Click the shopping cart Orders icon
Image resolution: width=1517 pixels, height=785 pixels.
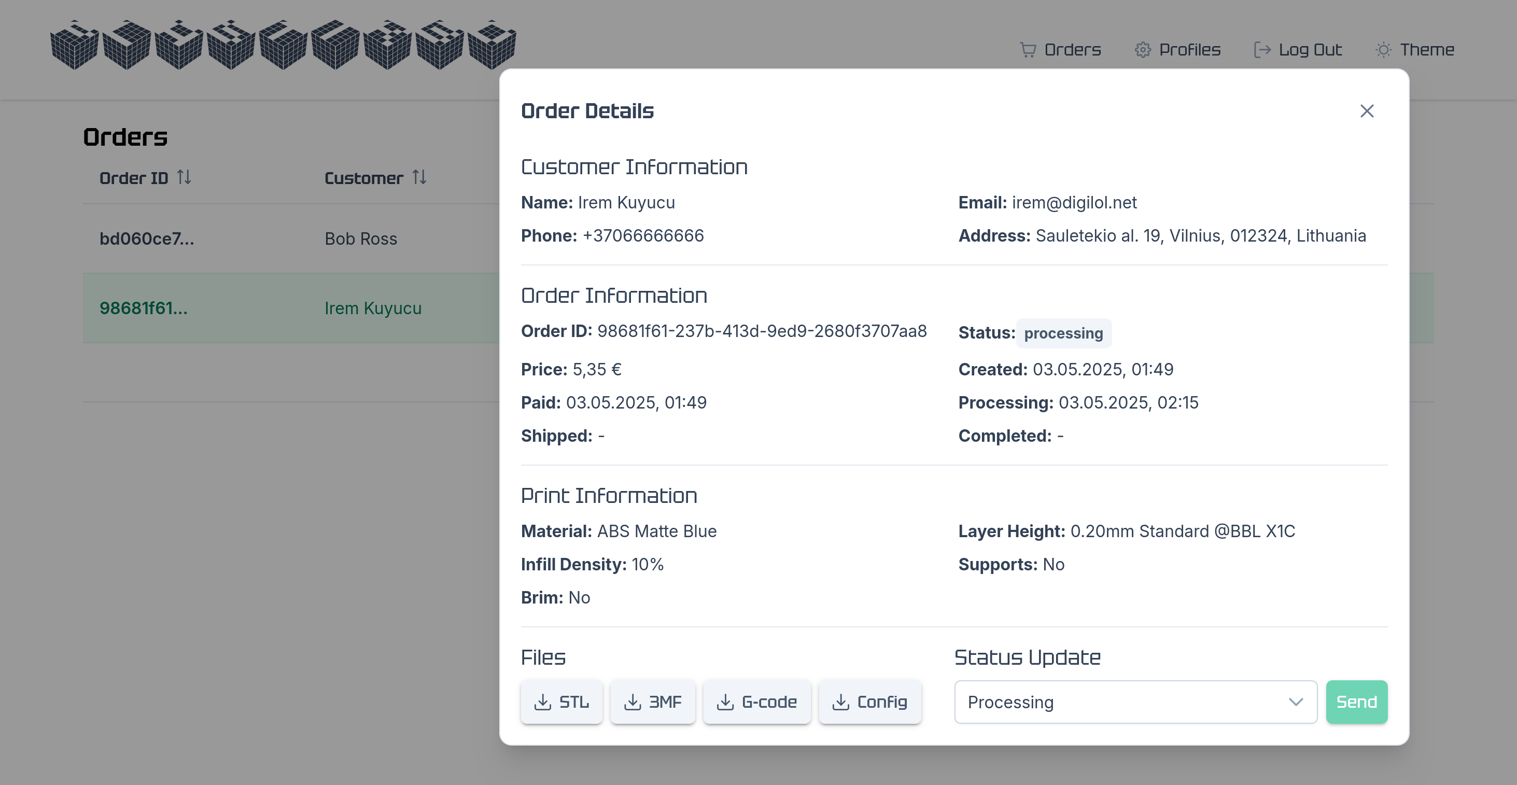[1028, 50]
